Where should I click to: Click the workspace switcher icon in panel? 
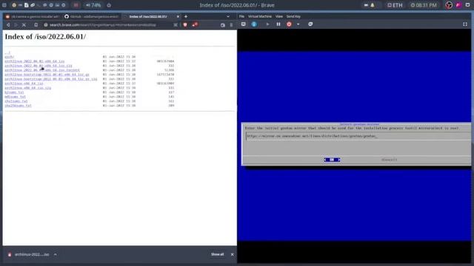click(4, 5)
